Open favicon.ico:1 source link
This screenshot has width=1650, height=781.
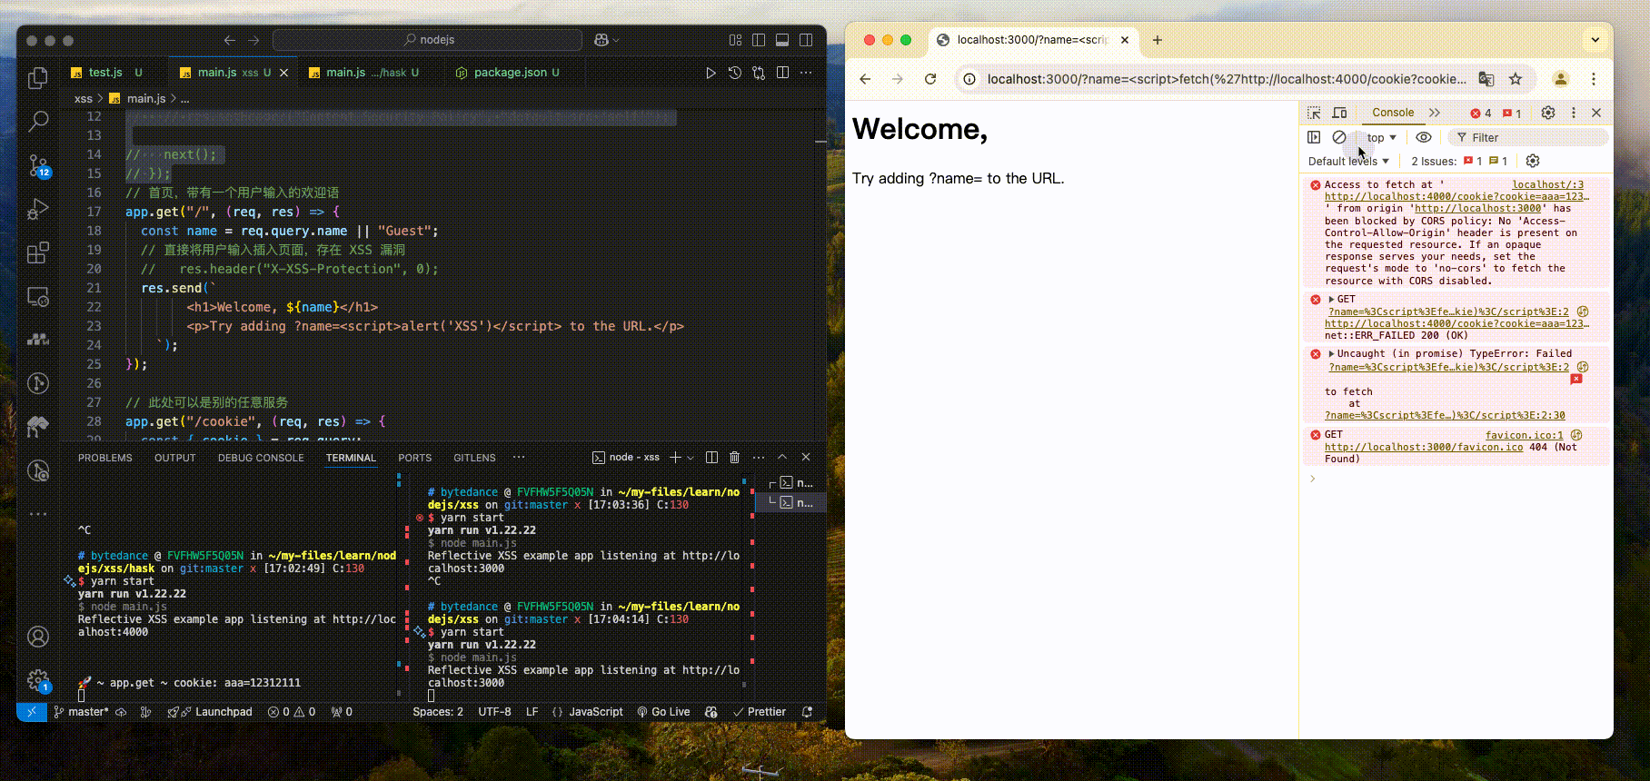1525,435
